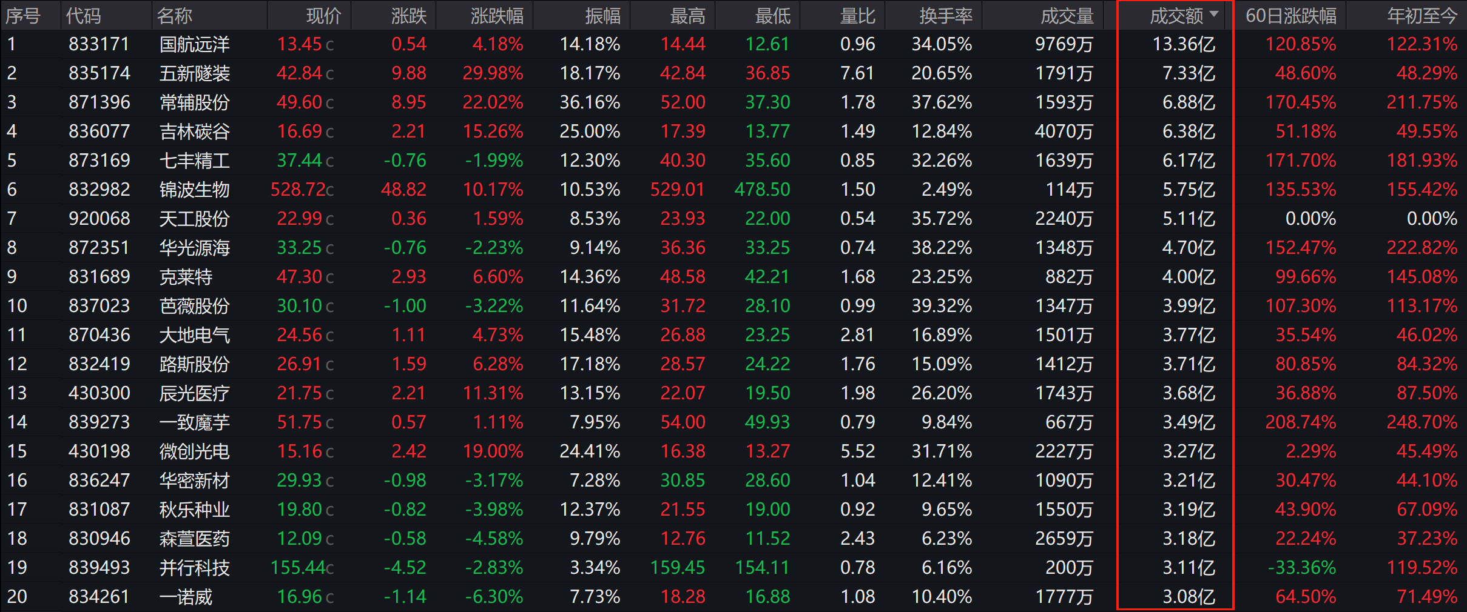Image resolution: width=1467 pixels, height=612 pixels.
Task: Click 29.98% change of 五新隧装
Action: click(x=493, y=73)
